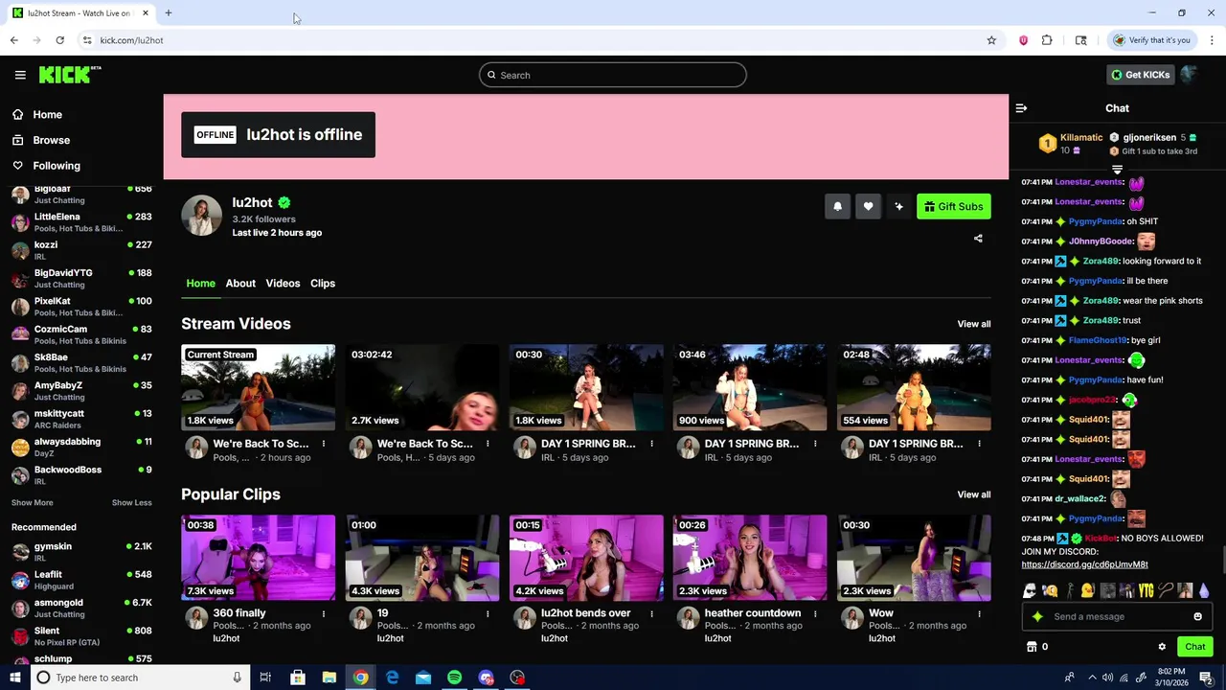This screenshot has width=1226, height=690.
Task: Switch to the Clips tab
Action: click(x=323, y=283)
